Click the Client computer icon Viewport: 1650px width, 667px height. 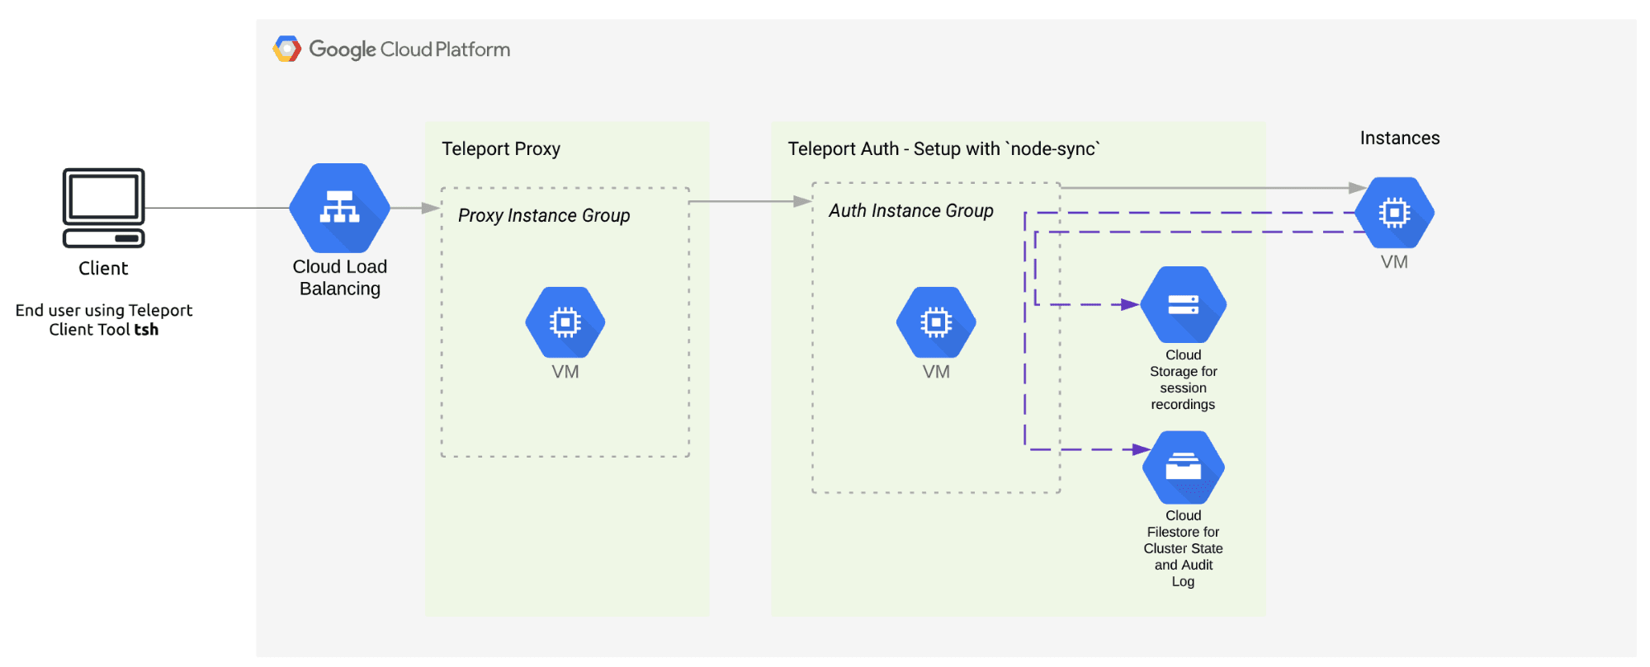[x=104, y=208]
